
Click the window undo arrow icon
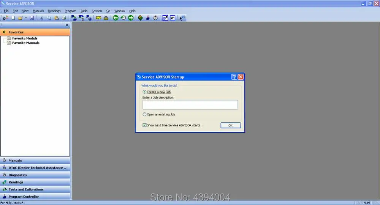[173, 18]
